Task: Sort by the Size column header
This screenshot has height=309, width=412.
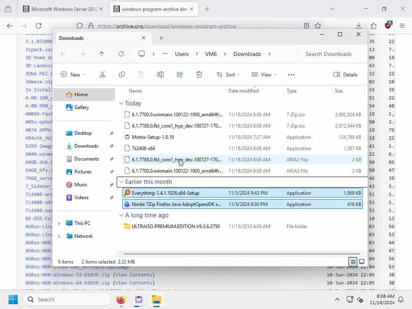Action: pos(339,91)
